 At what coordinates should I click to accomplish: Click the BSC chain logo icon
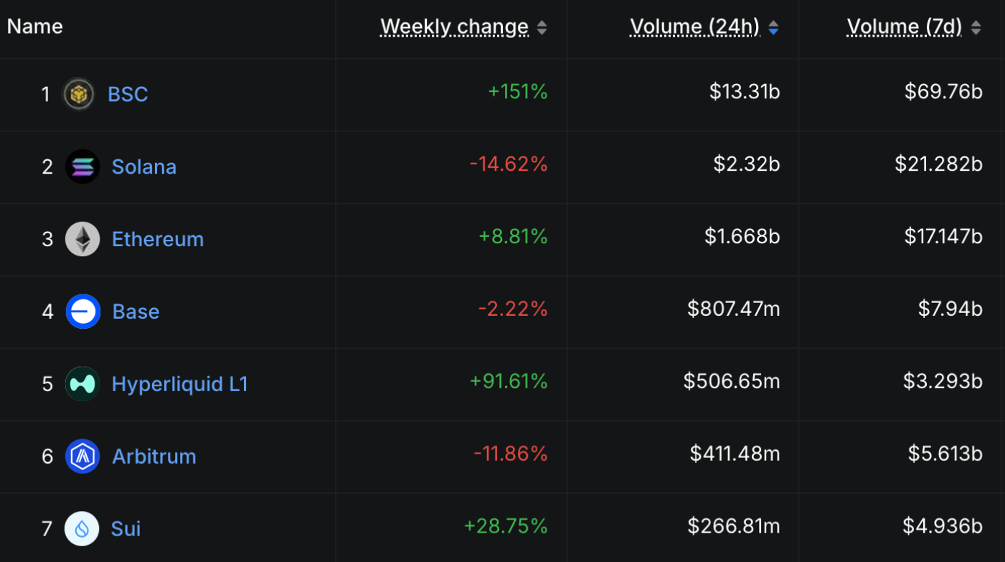coord(79,94)
